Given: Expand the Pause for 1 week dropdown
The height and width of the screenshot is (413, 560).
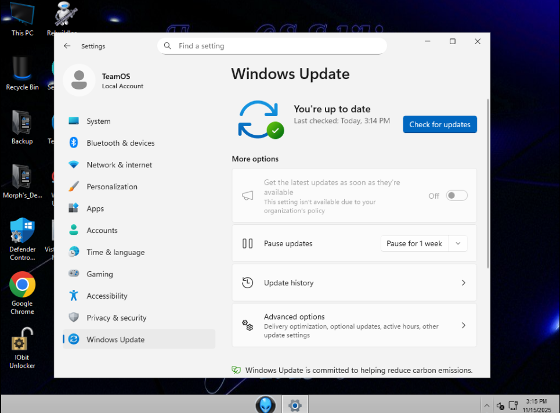Looking at the screenshot, I should pos(458,244).
